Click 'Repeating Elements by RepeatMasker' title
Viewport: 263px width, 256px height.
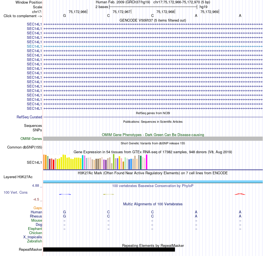click(x=153, y=245)
